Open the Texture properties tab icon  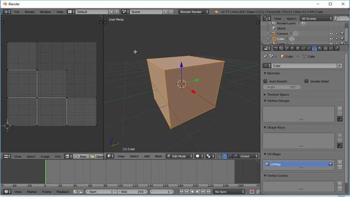[325, 48]
